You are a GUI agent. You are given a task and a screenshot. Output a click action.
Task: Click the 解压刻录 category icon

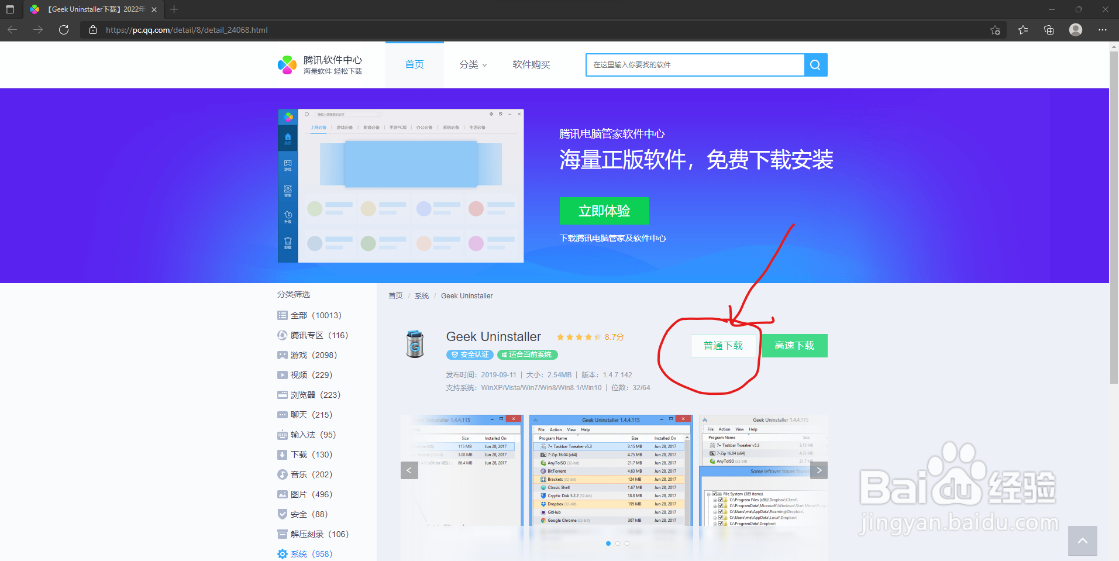(283, 534)
